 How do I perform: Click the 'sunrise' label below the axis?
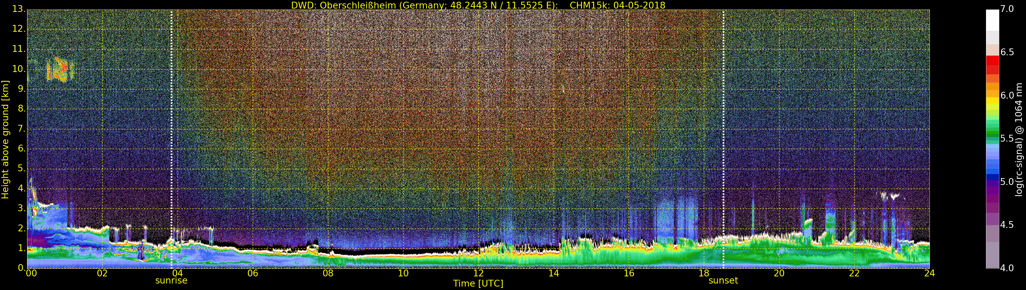point(171,280)
